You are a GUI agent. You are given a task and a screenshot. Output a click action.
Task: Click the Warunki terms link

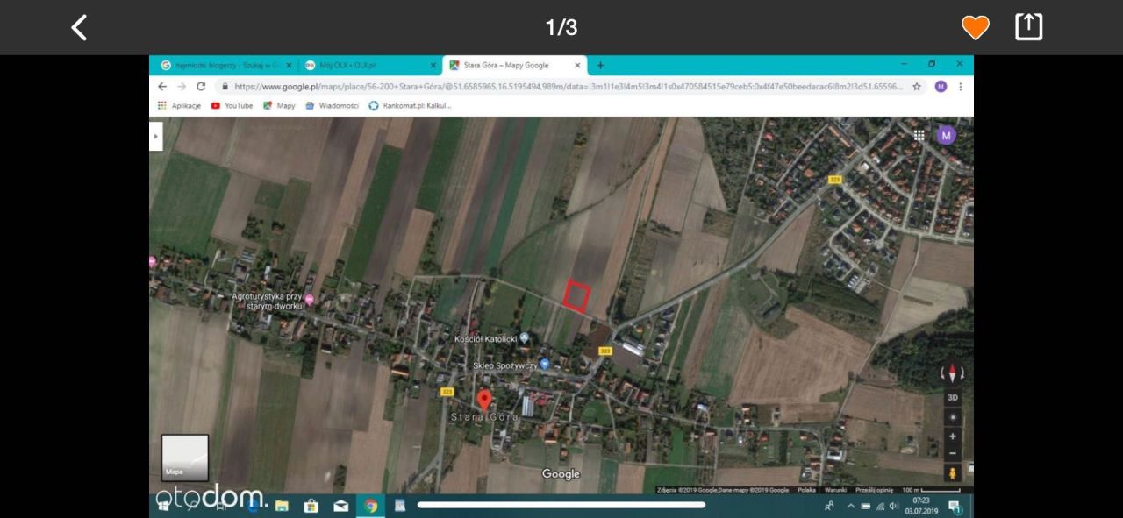[x=836, y=489]
